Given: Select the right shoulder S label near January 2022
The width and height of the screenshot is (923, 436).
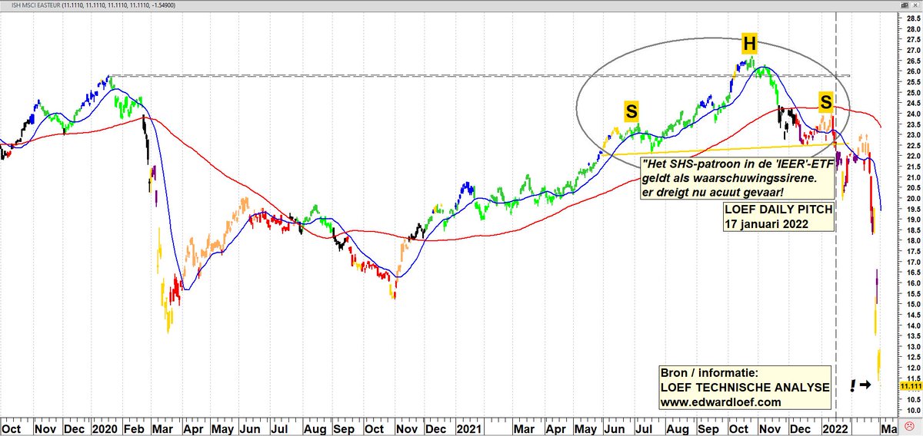Looking at the screenshot, I should point(825,101).
